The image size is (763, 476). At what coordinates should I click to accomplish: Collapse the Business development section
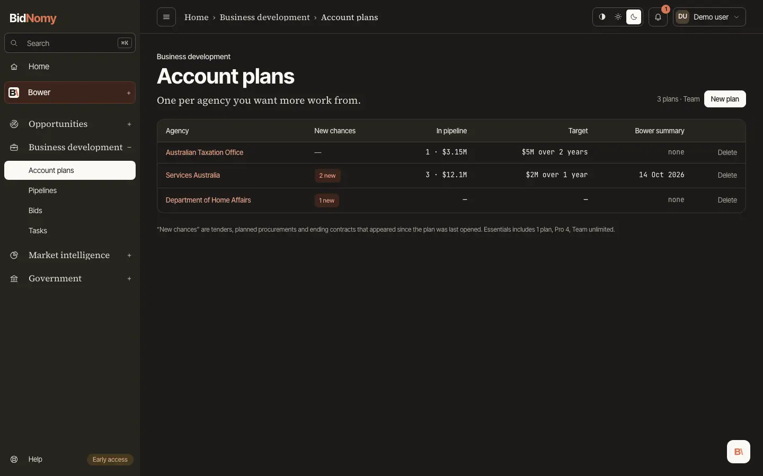point(129,148)
